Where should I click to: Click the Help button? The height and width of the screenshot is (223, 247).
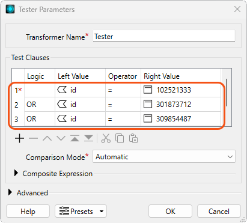click(28, 211)
